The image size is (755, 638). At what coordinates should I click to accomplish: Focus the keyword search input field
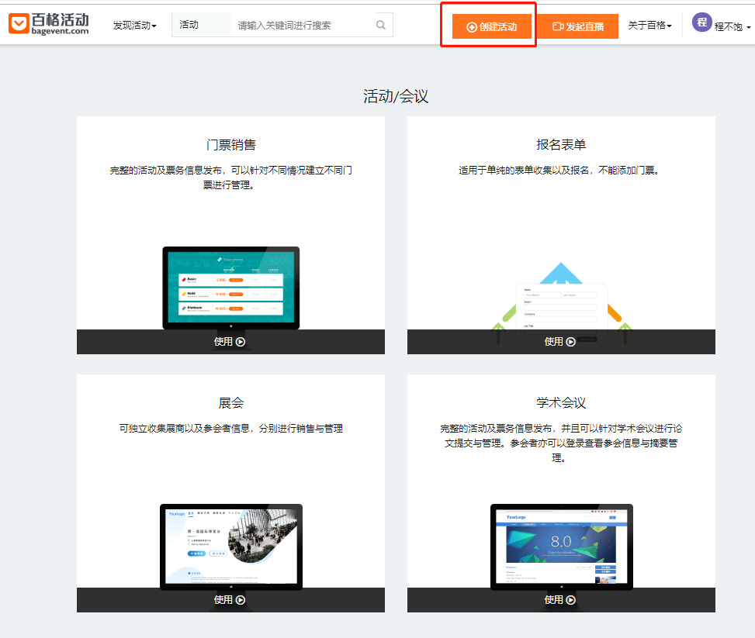[x=301, y=25]
